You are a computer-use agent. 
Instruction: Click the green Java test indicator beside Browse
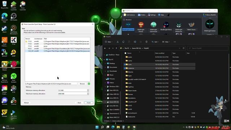pyautogui.click(x=89, y=84)
